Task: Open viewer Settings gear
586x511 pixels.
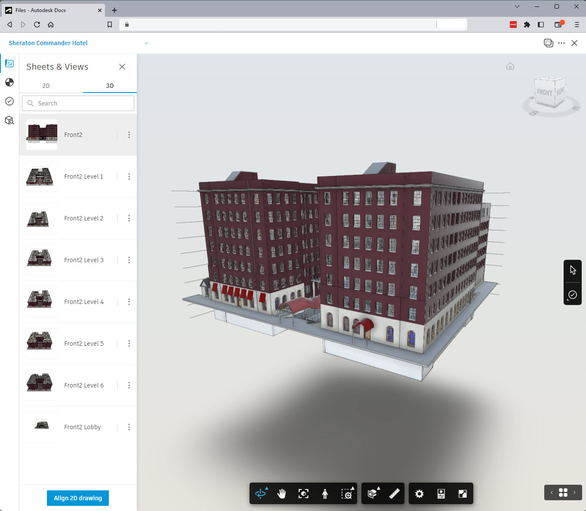Action: tap(419, 494)
